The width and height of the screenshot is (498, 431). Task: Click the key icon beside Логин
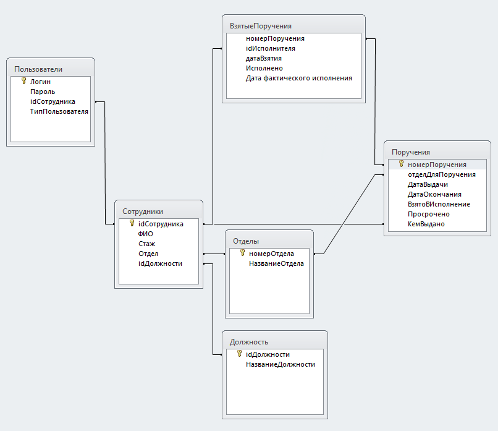24,81
